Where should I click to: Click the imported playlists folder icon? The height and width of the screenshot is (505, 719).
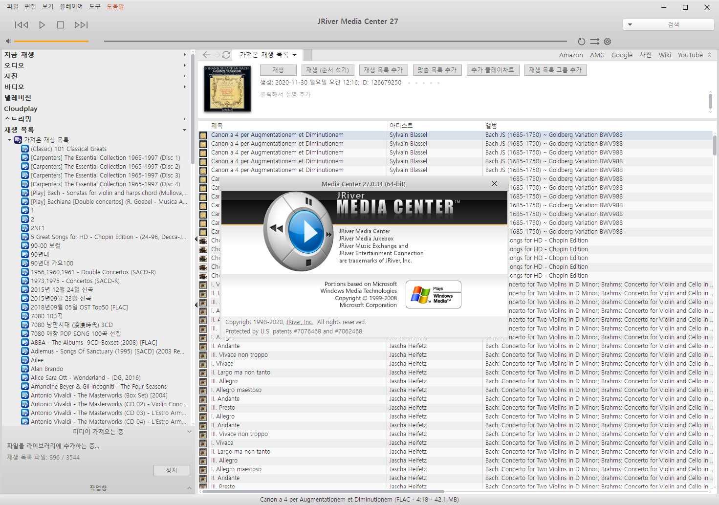pos(18,140)
